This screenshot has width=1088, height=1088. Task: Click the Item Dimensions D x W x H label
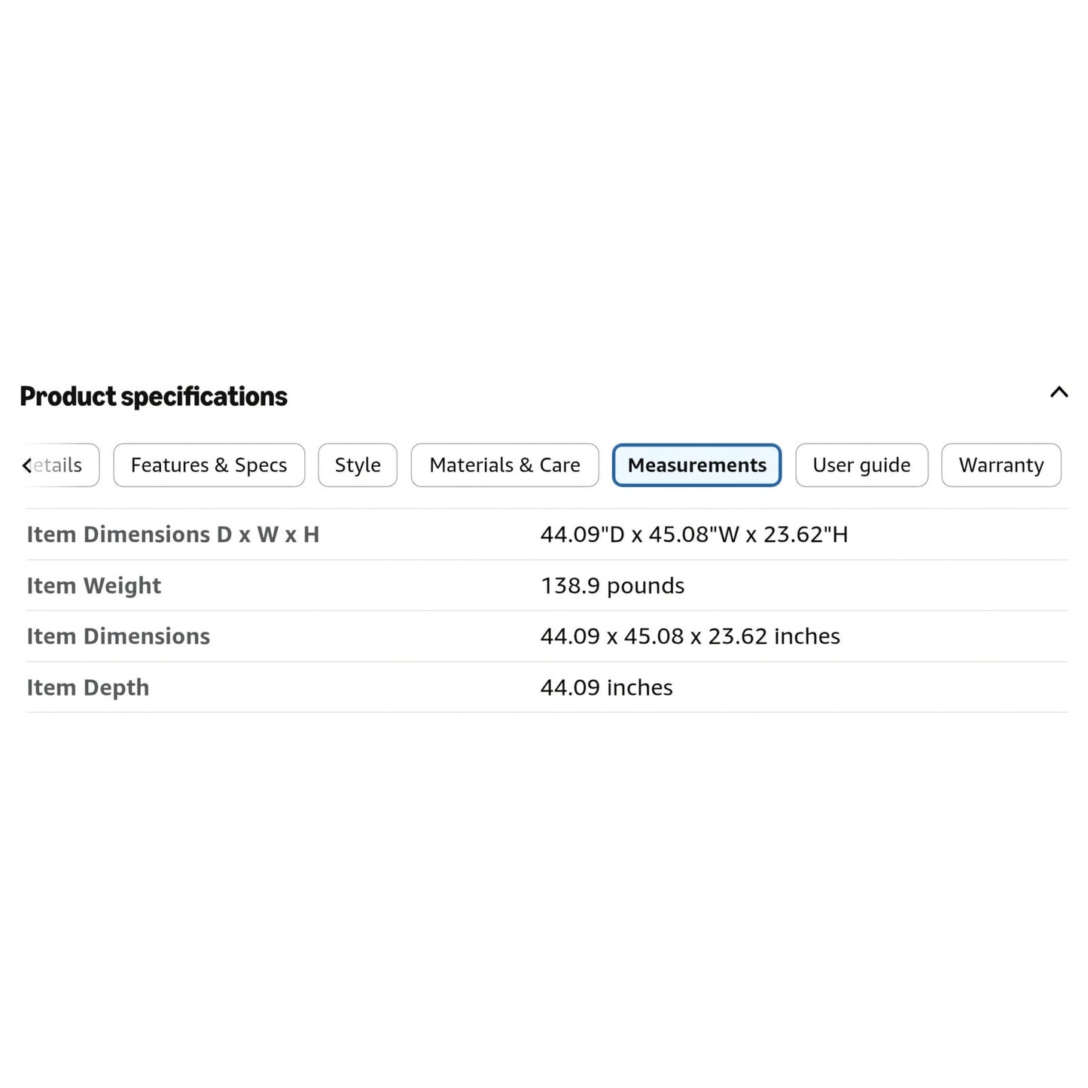click(x=173, y=535)
